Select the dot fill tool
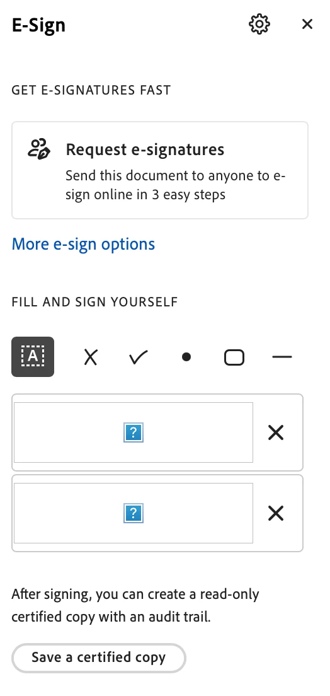 click(x=186, y=357)
